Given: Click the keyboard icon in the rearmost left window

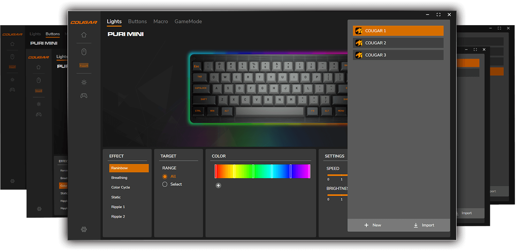Looking at the screenshot, I should coord(12,67).
